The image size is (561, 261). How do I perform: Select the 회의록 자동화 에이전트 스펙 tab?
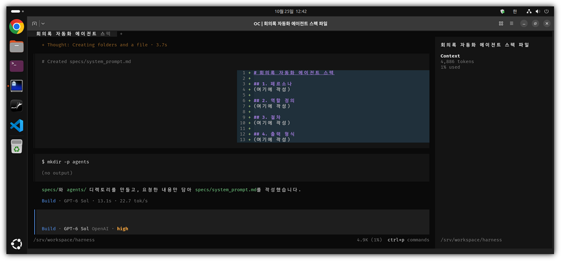[x=73, y=34]
